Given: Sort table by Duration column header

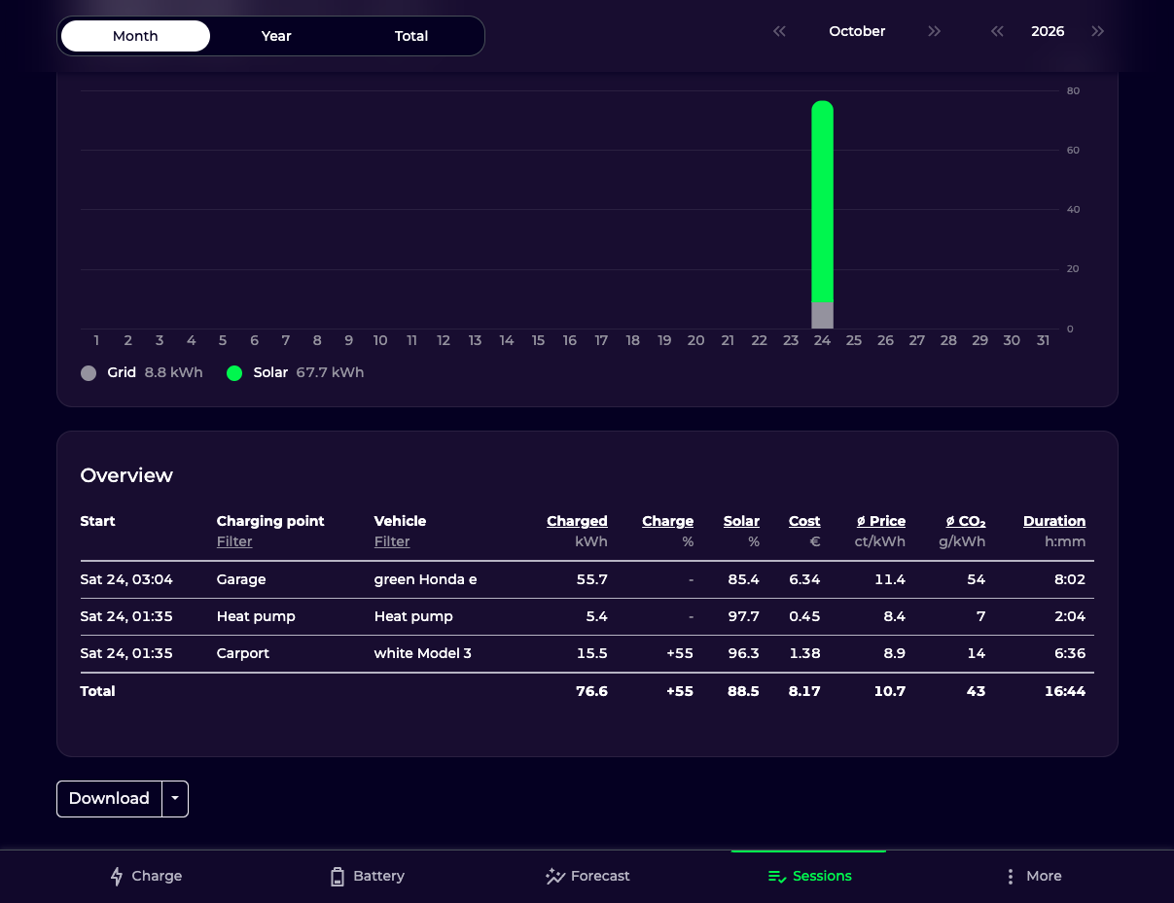Looking at the screenshot, I should pyautogui.click(x=1054, y=521).
